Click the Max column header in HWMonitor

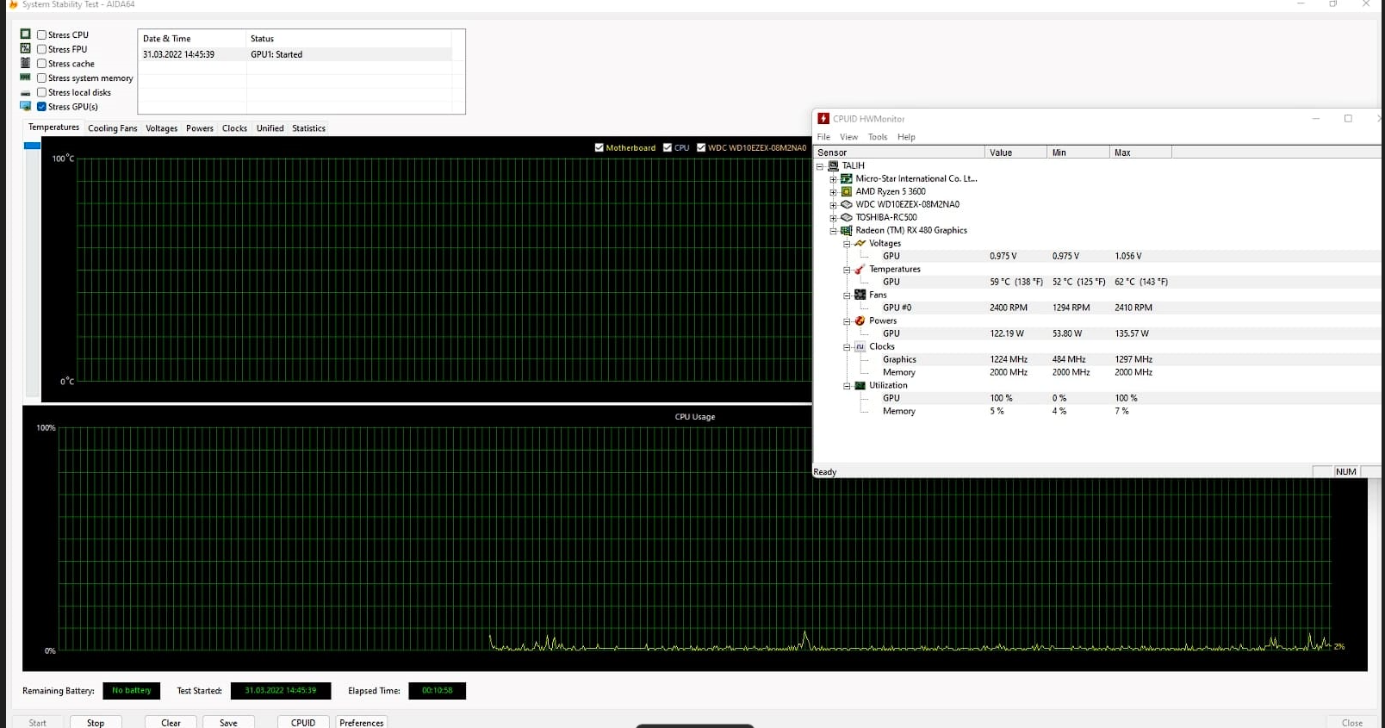click(1140, 152)
